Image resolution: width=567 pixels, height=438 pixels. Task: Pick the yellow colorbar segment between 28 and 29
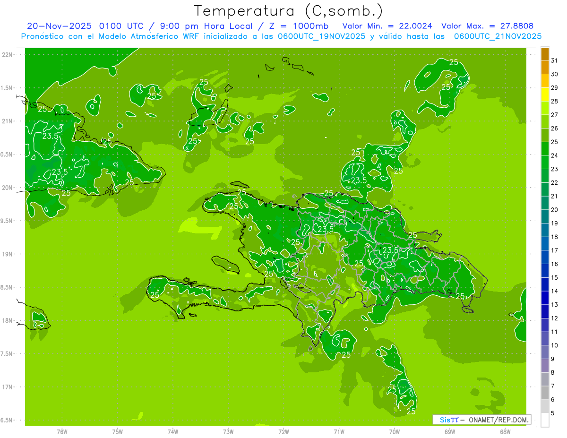click(x=545, y=94)
